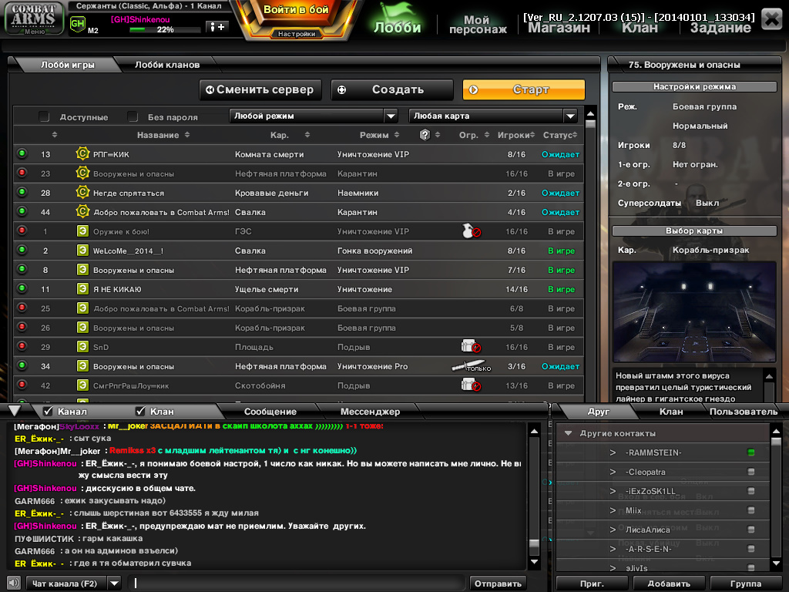Sort rooms by Название column
The width and height of the screenshot is (789, 592).
163,135
